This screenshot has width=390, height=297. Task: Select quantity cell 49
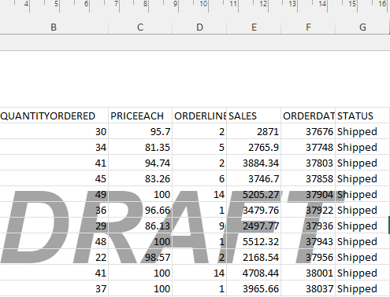point(54,194)
